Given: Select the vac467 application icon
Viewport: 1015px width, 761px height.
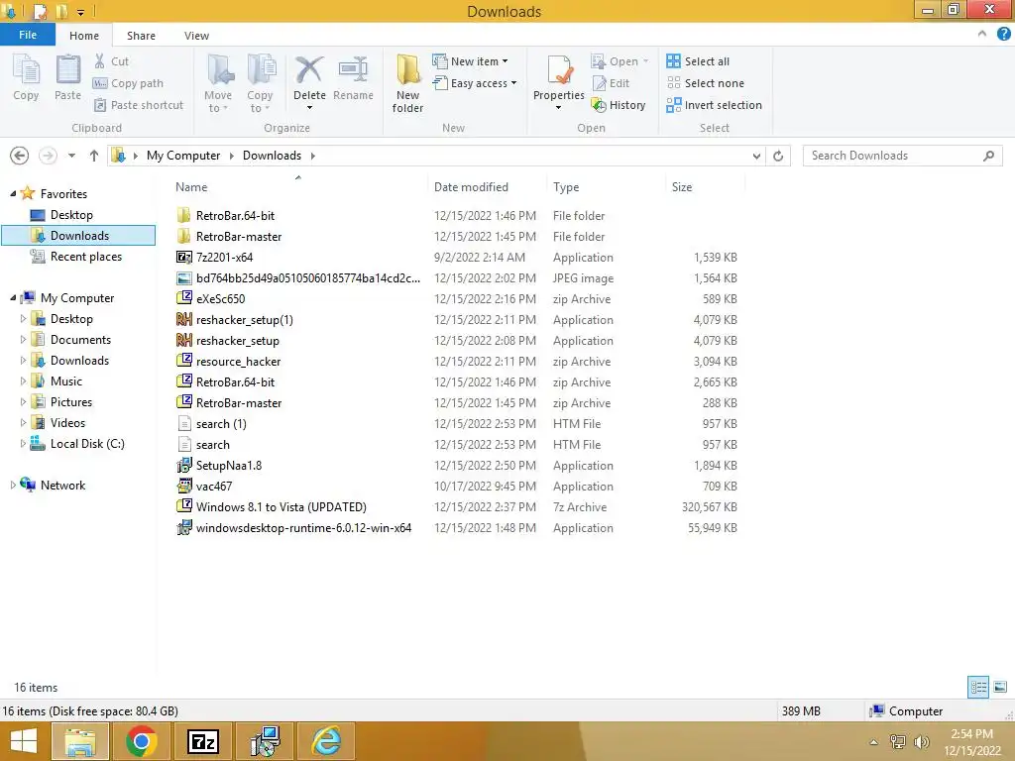Looking at the screenshot, I should [183, 486].
